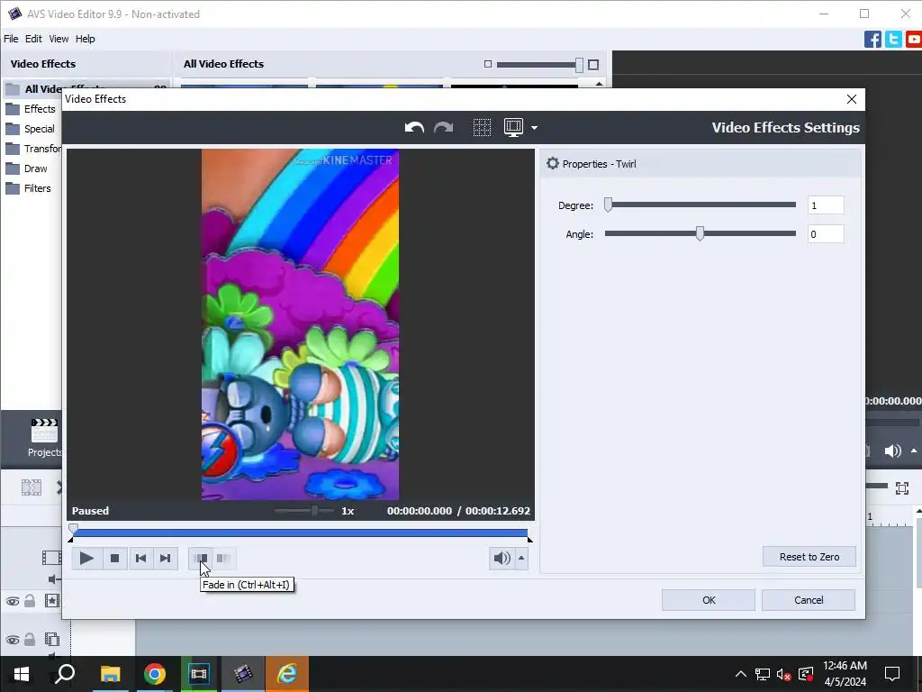
Task: Expand volume slider arrow in dialog
Action: pyautogui.click(x=521, y=558)
